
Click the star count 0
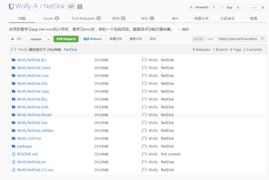coord(238,7)
